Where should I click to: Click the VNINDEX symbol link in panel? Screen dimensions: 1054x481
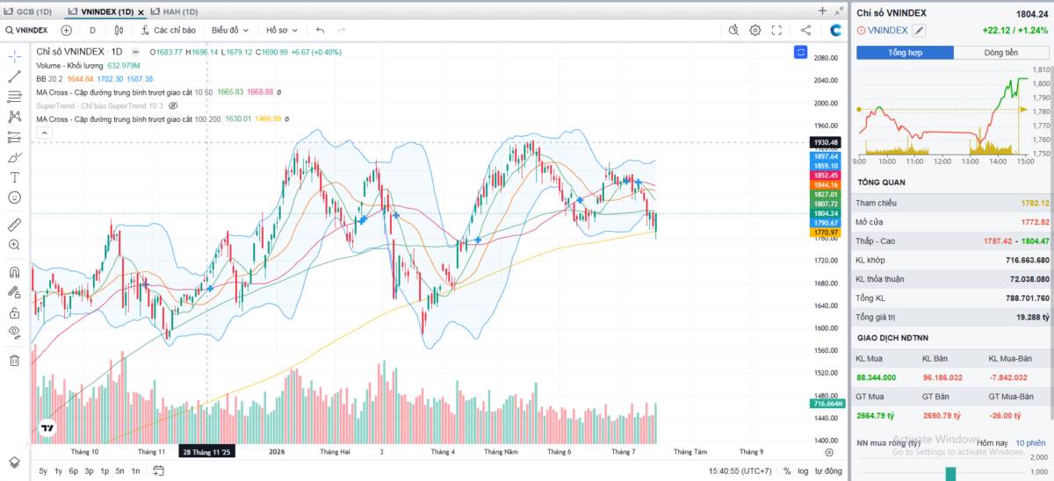(x=888, y=31)
